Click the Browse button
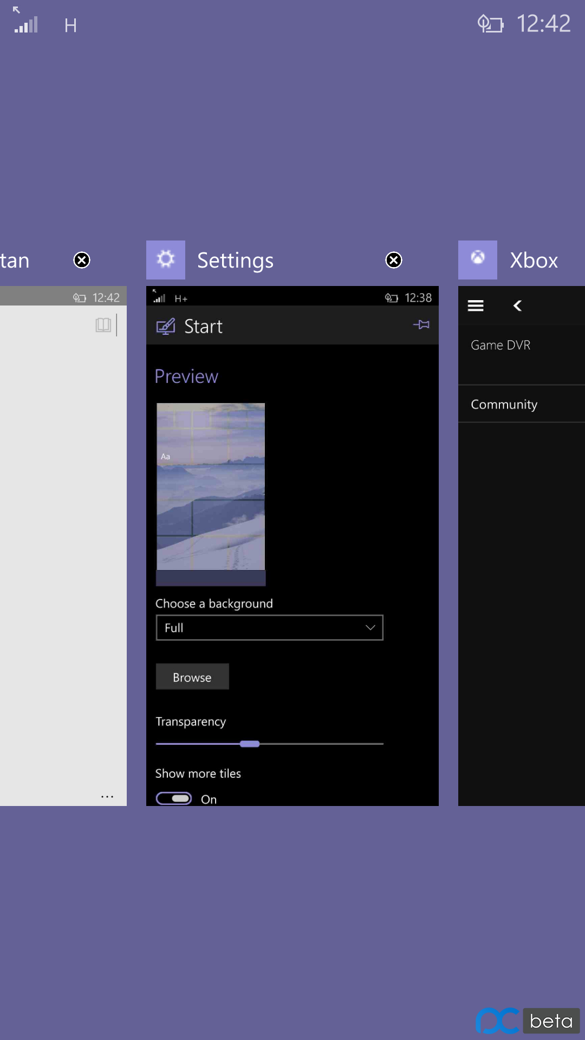The height and width of the screenshot is (1040, 585). coord(192,677)
